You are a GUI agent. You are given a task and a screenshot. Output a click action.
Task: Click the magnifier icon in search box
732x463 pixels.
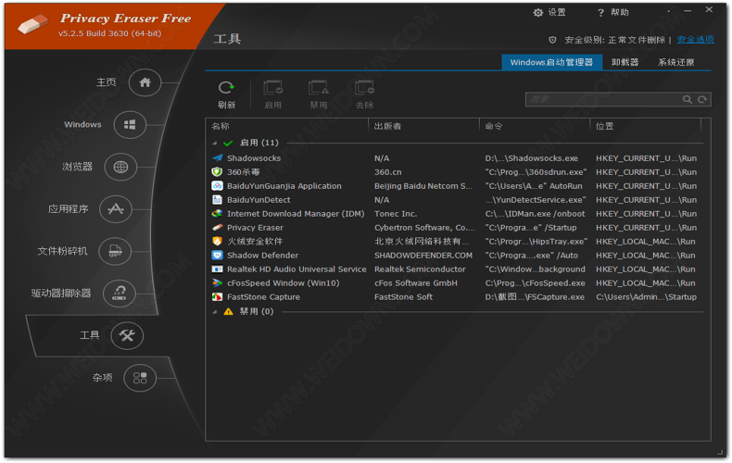(x=688, y=99)
